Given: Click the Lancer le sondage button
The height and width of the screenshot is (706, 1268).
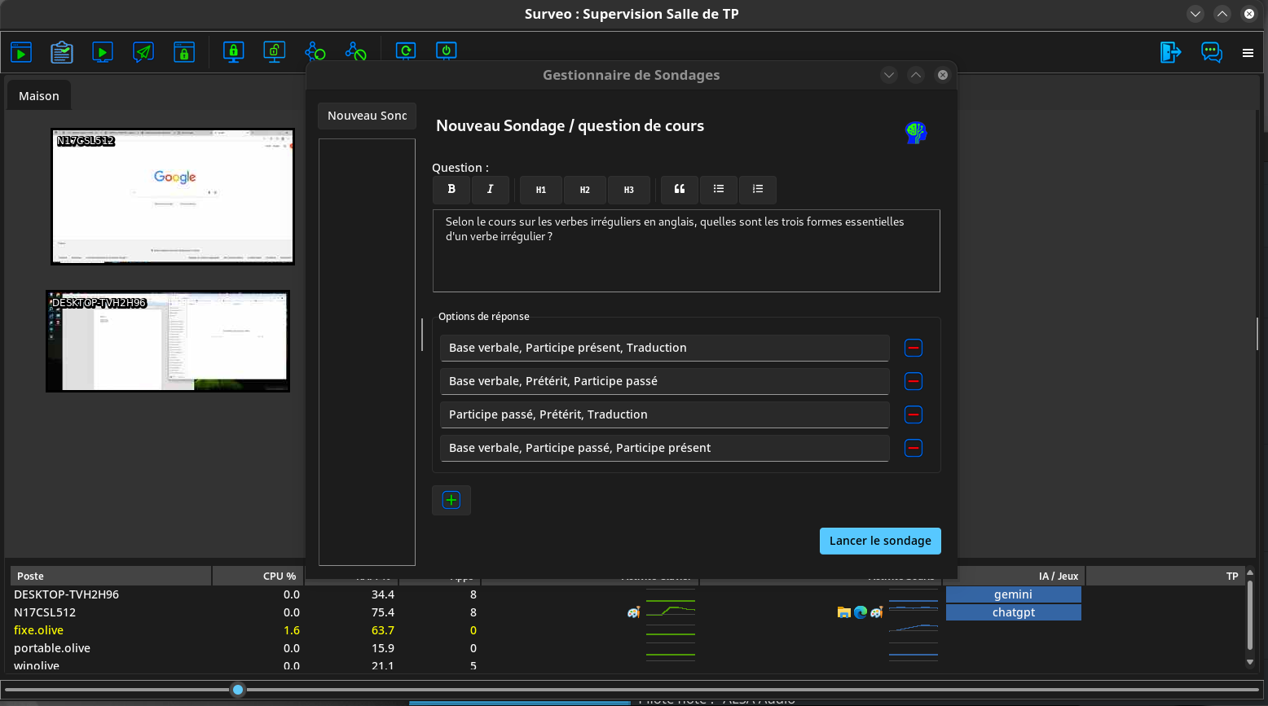Looking at the screenshot, I should pyautogui.click(x=880, y=541).
